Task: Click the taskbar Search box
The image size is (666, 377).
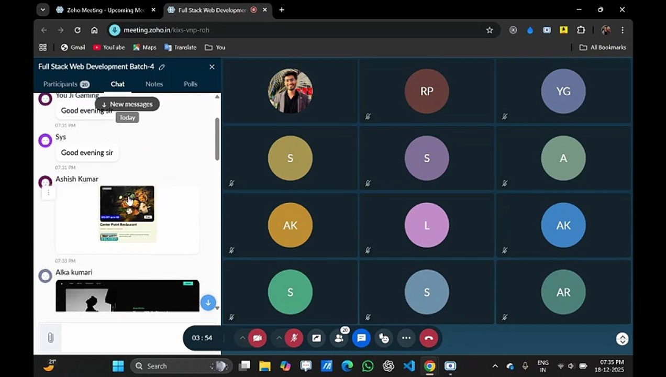Action: 181,366
